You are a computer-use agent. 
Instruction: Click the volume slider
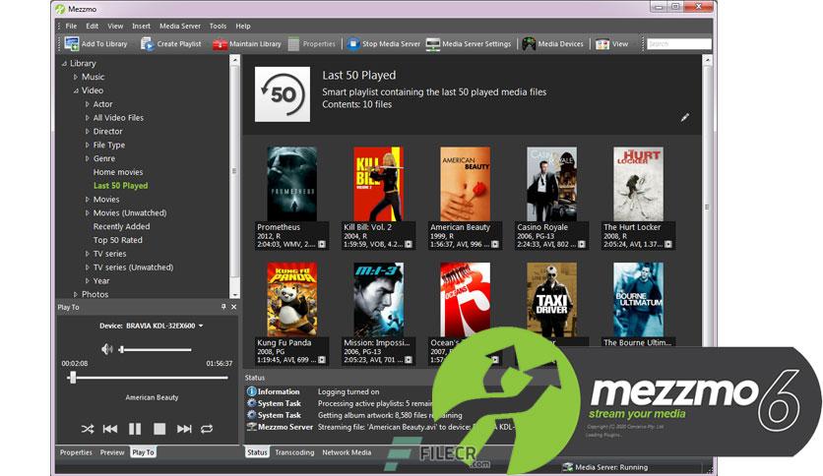coord(156,349)
